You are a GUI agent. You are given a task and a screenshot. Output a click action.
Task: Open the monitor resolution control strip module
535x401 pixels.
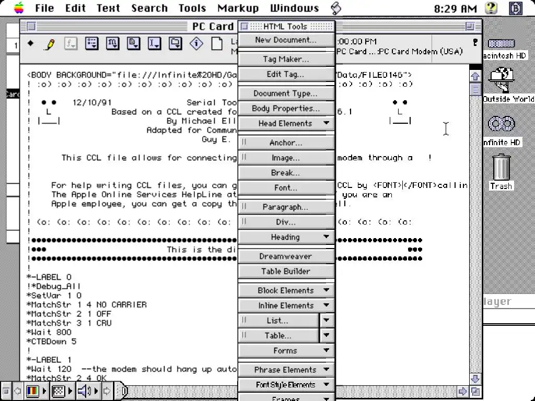point(62,391)
